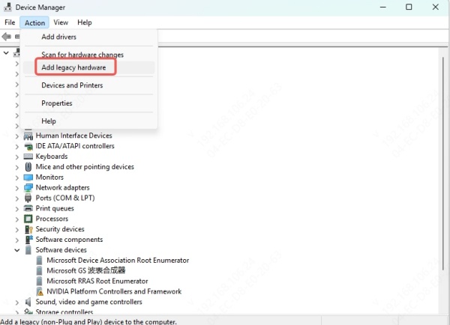
Task: Close the Device Manager window
Action: coord(435,7)
